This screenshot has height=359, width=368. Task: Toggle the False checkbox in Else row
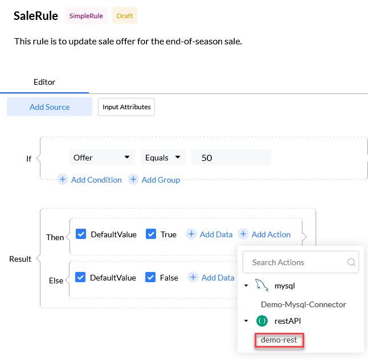(150, 278)
